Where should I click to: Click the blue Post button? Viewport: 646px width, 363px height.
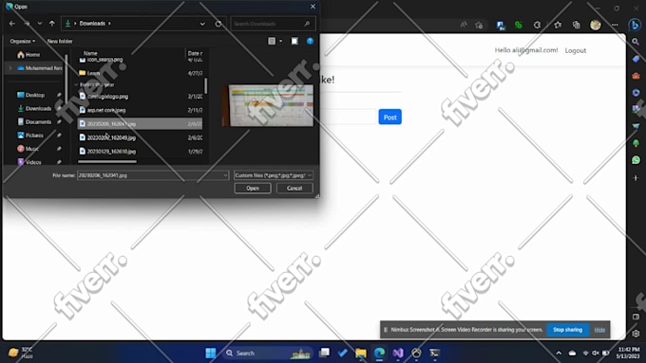coord(389,118)
